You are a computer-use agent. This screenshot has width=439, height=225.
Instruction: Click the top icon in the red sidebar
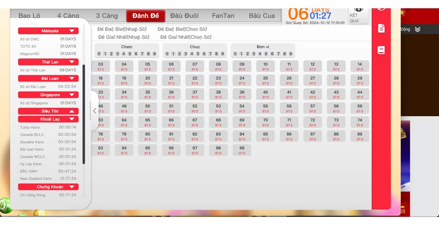click(x=381, y=6)
